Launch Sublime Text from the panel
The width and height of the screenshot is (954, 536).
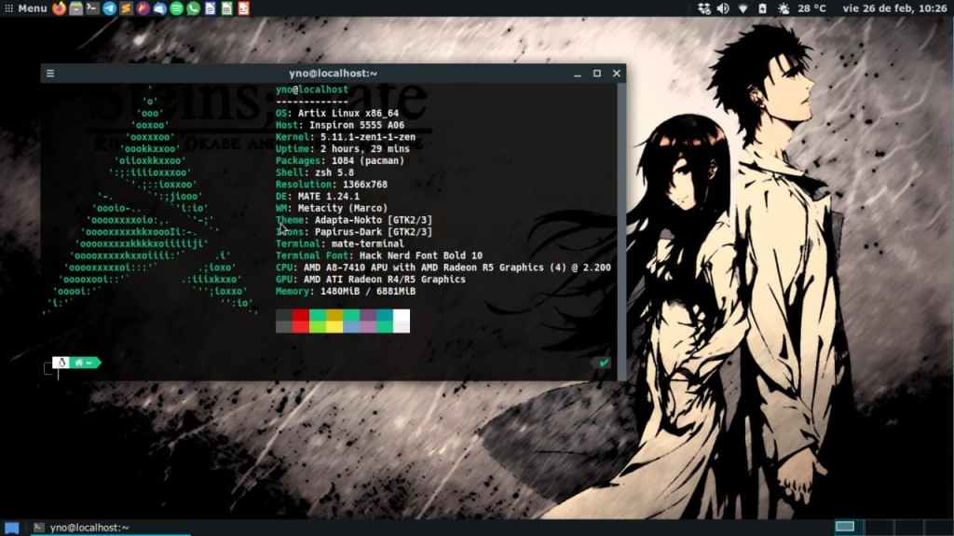click(x=126, y=8)
